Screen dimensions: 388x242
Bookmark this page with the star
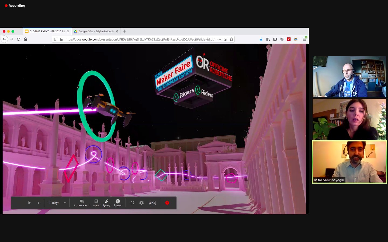(x=231, y=39)
